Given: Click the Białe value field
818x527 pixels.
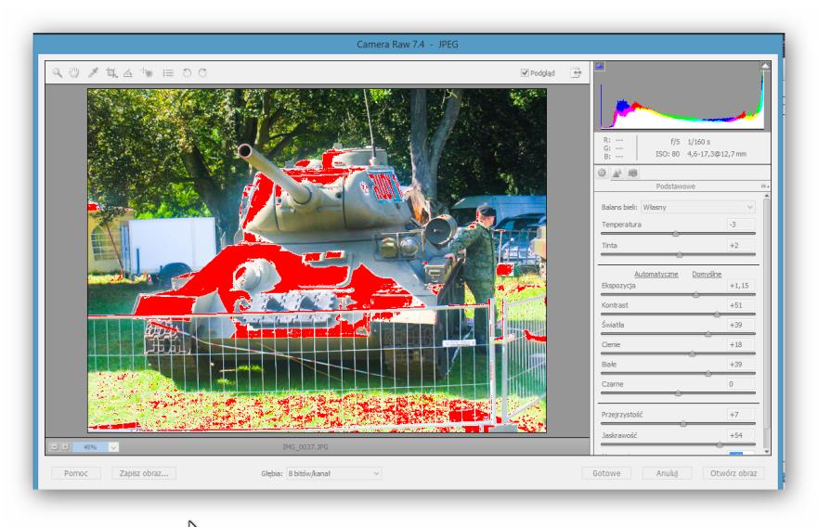Looking at the screenshot, I should (x=741, y=364).
